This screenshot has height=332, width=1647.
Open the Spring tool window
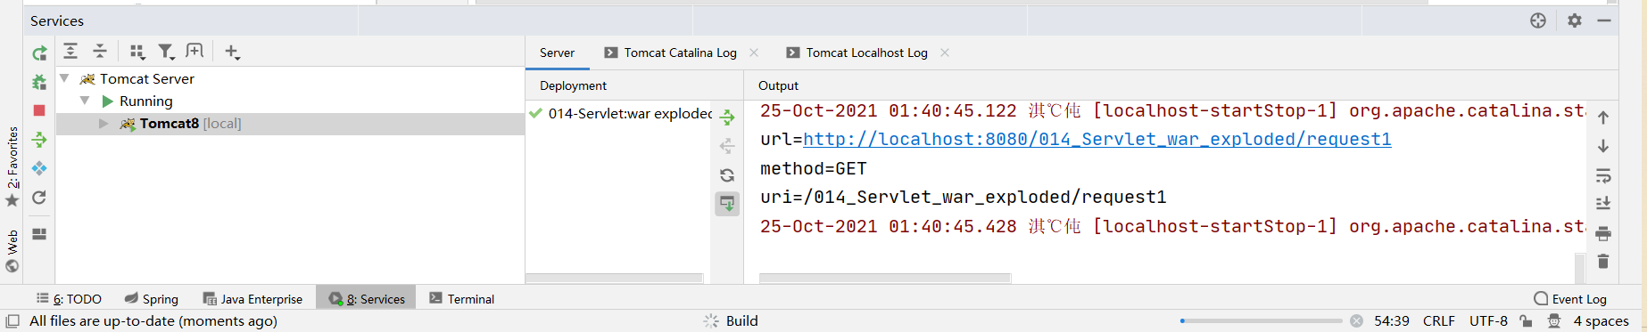tap(152, 299)
